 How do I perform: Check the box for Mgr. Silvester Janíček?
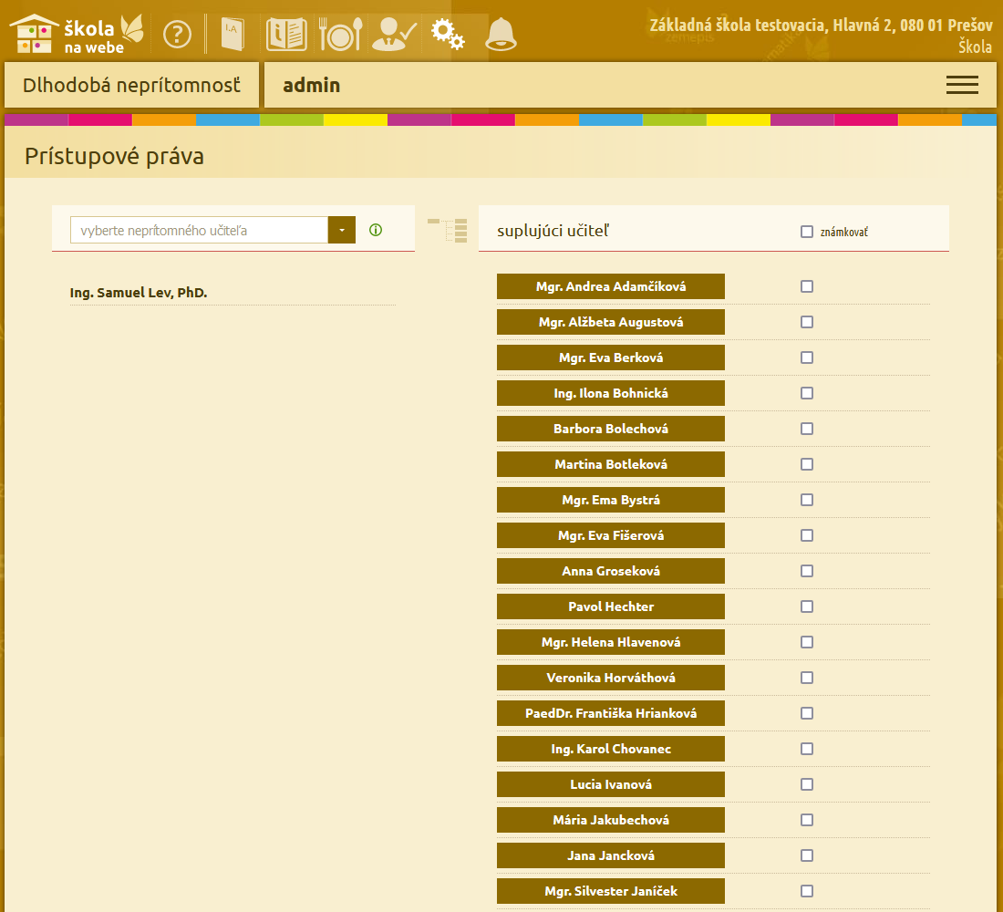(x=807, y=891)
